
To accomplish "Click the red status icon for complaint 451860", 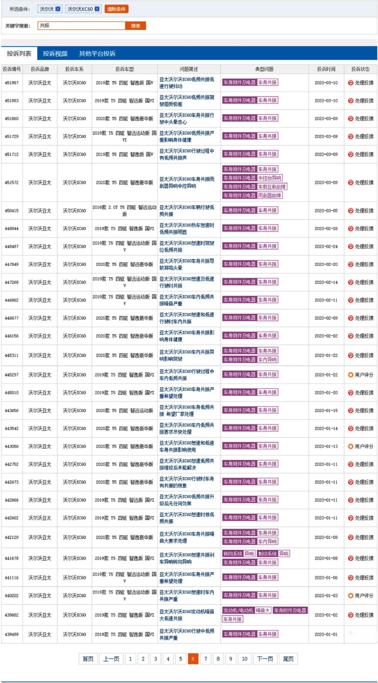I will pos(350,119).
